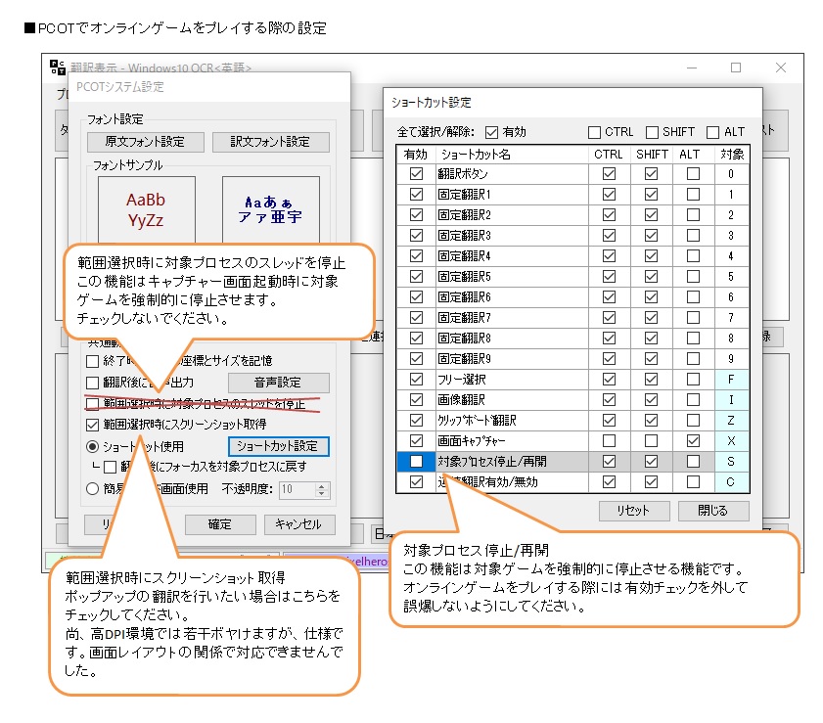The height and width of the screenshot is (723, 823).
Task: Click キャンセル button in PCOT system settings
Action: point(298,524)
